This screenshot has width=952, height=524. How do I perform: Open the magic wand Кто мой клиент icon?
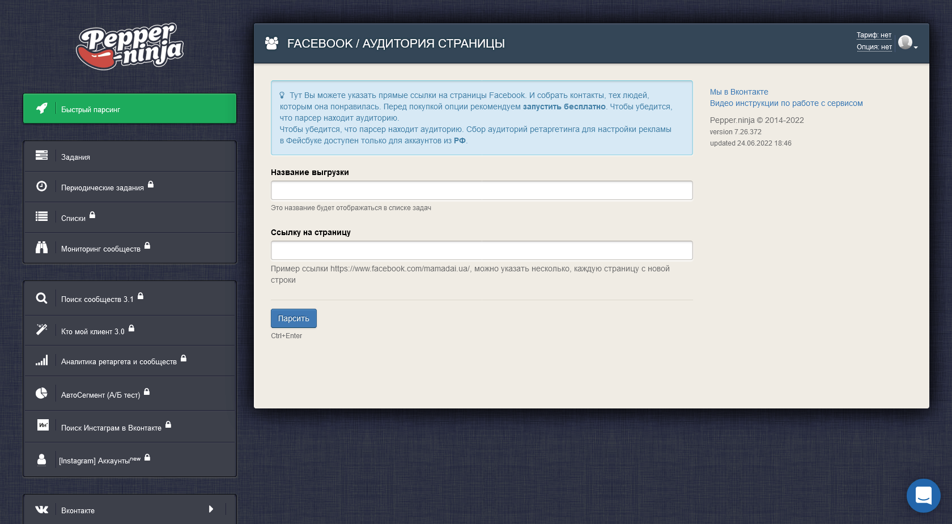point(41,330)
